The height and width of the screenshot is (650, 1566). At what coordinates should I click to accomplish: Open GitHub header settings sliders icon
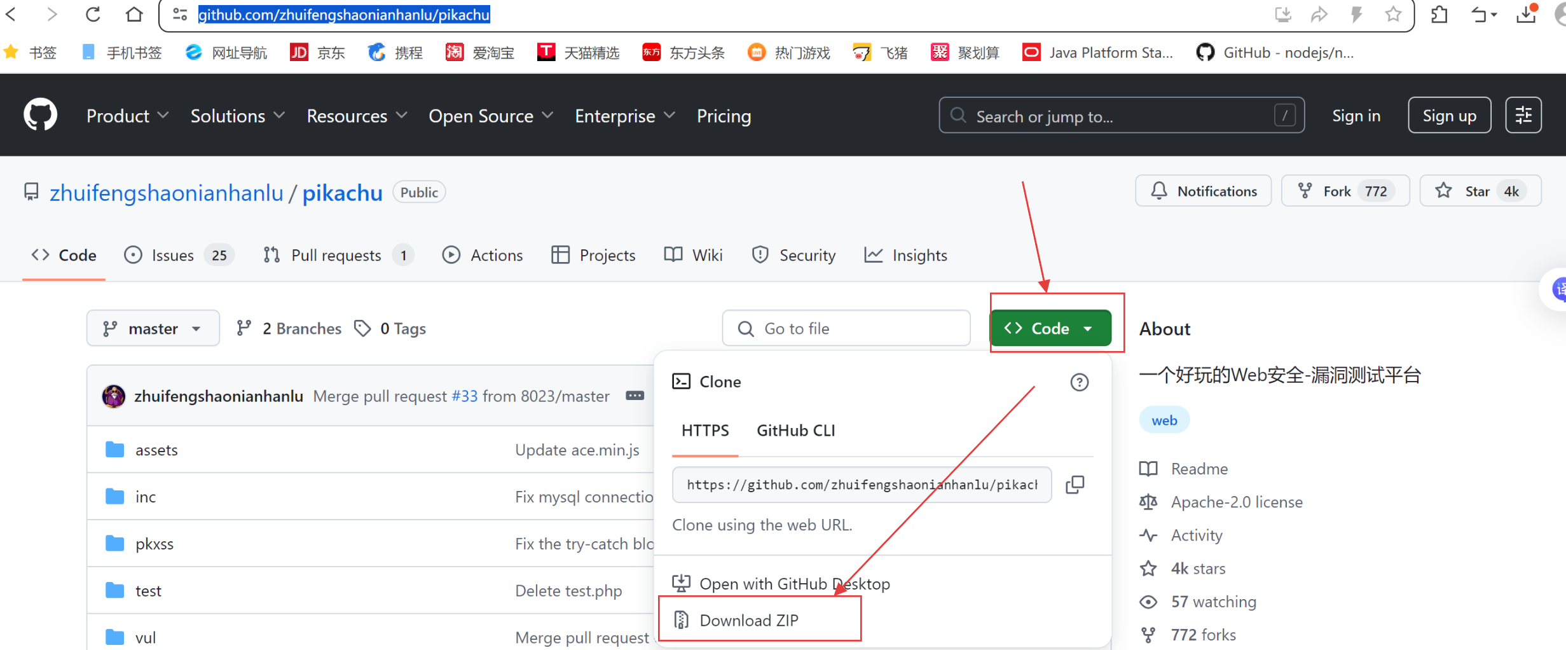pos(1523,115)
